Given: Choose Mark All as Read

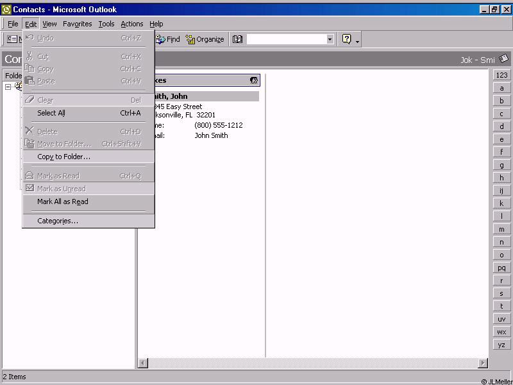Looking at the screenshot, I should click(88, 201).
